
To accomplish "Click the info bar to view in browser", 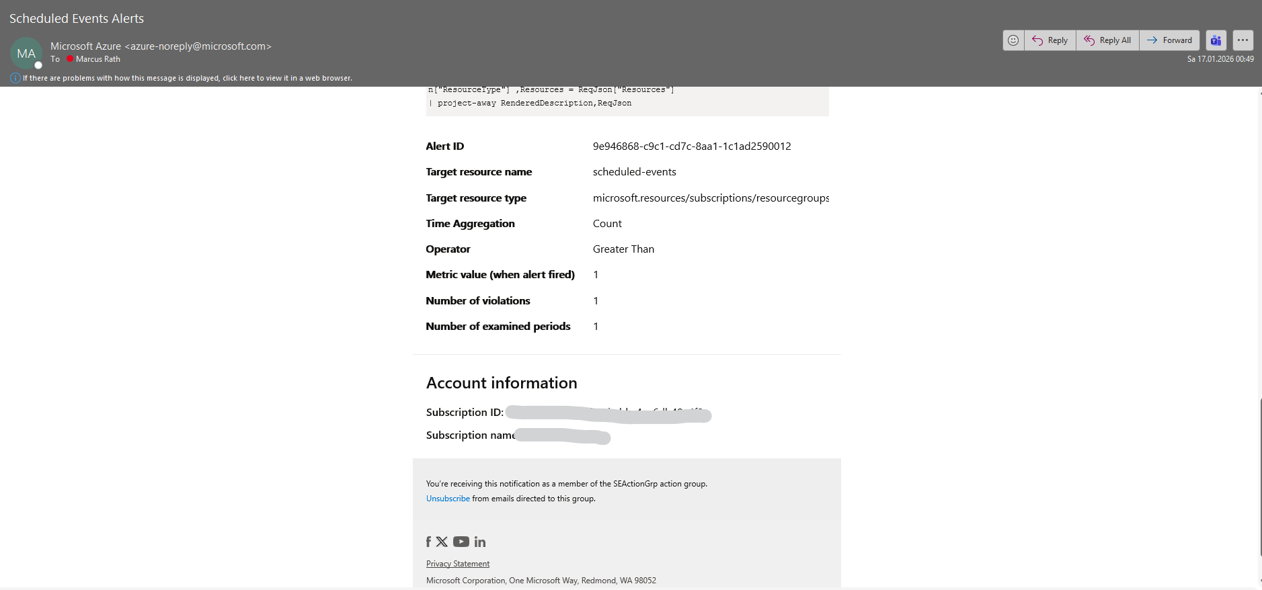I will (188, 78).
